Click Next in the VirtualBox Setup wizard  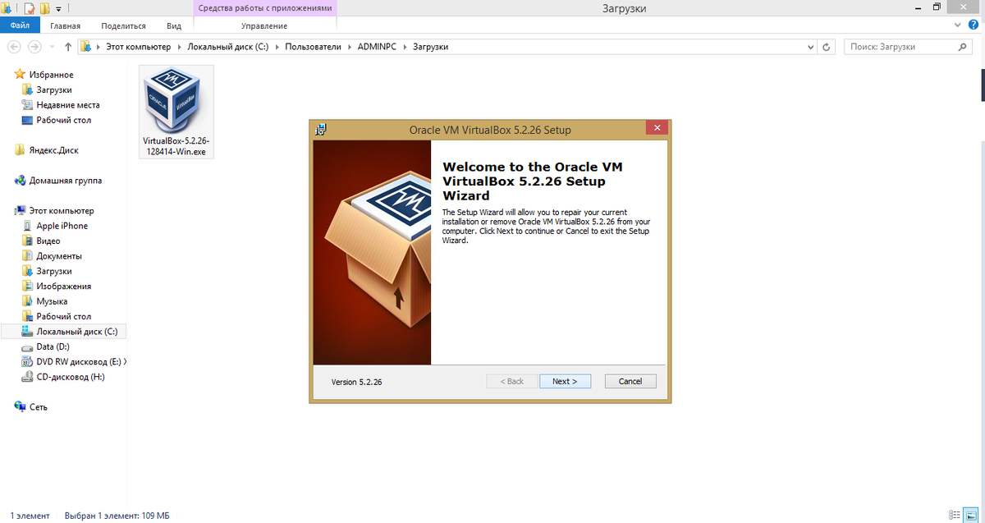coord(565,381)
